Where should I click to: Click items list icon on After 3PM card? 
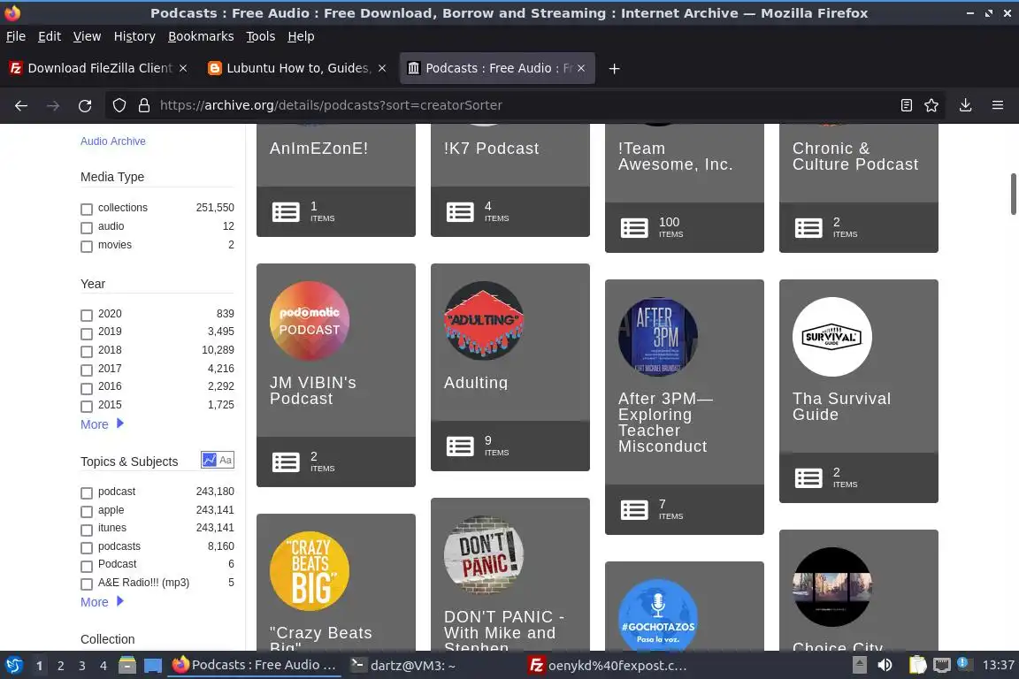pyautogui.click(x=634, y=510)
